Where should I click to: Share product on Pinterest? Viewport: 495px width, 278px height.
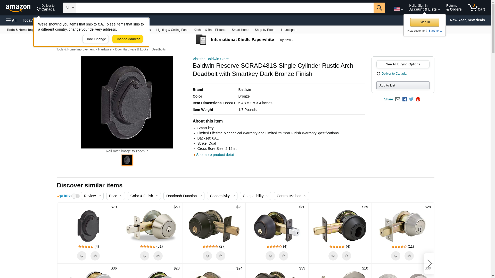pyautogui.click(x=418, y=99)
